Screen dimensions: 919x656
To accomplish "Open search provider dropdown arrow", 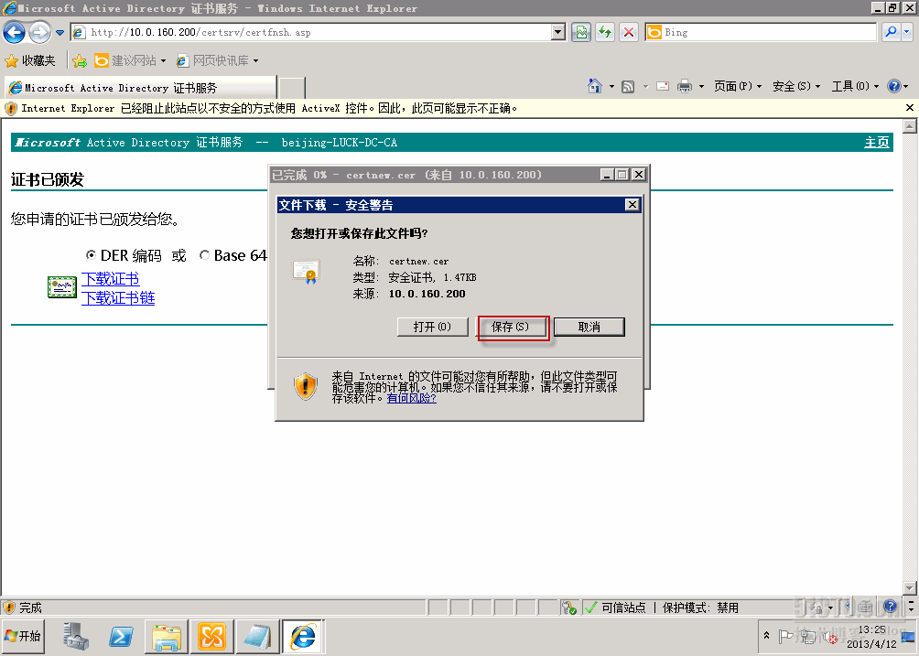I will [x=907, y=32].
